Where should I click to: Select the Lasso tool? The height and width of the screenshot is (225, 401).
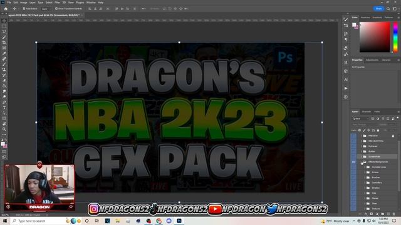4,32
